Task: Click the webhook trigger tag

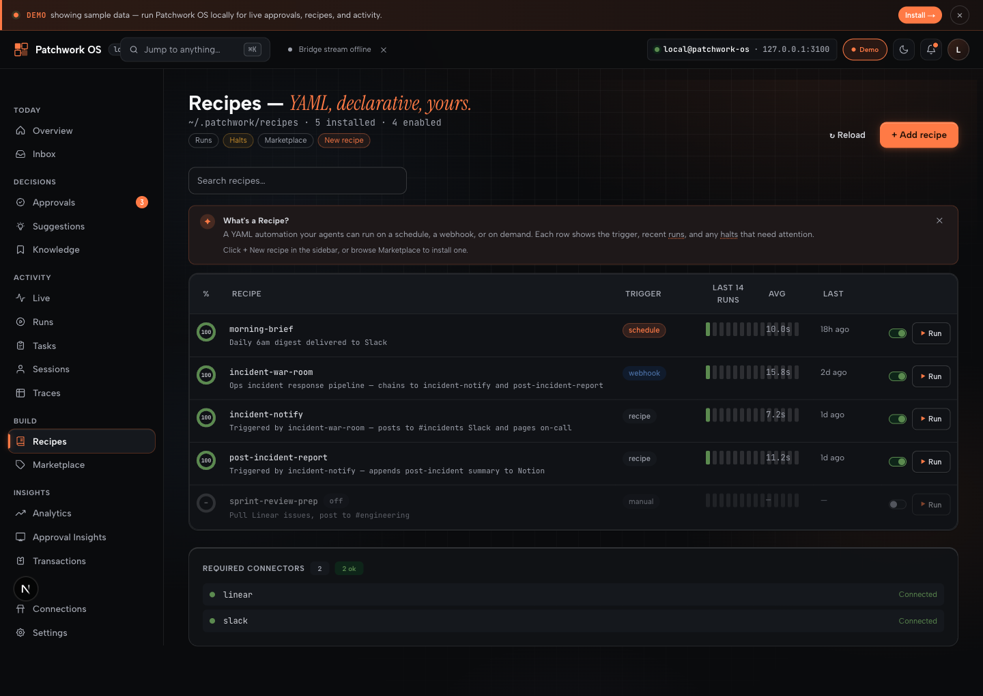Action: coord(644,373)
